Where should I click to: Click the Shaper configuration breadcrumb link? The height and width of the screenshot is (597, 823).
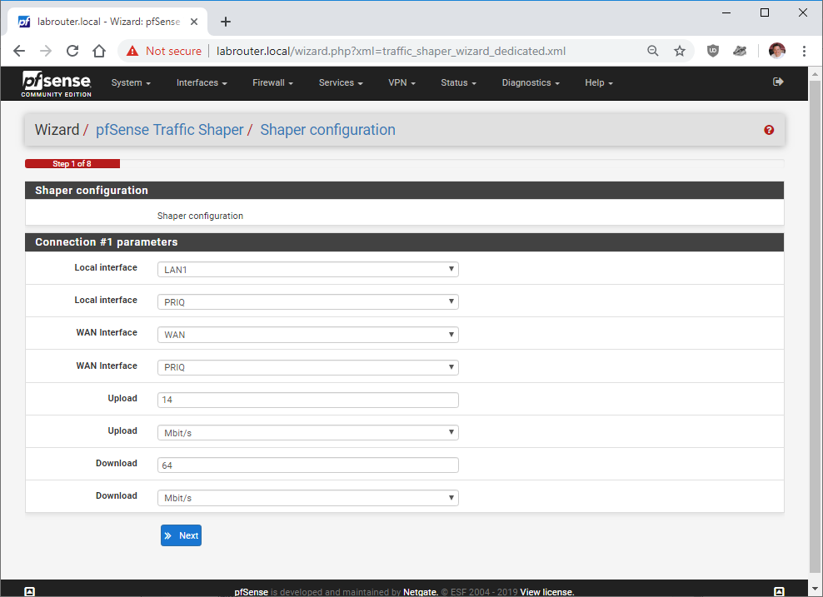(327, 130)
